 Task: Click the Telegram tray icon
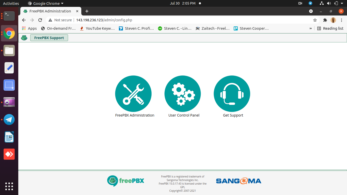(310, 3)
